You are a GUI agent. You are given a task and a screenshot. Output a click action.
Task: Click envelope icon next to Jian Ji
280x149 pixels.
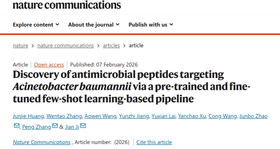83,126
